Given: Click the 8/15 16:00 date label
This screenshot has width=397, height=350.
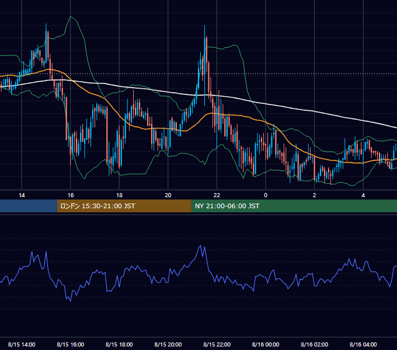Looking at the screenshot, I should 71,344.
